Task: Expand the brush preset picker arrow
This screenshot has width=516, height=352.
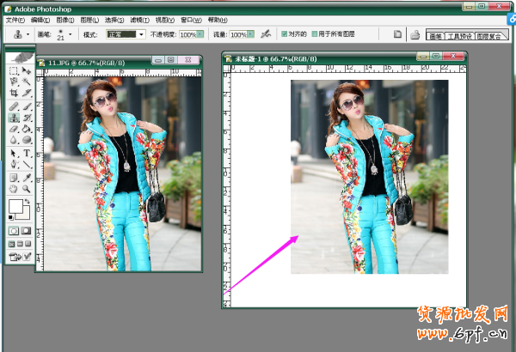Action: (71, 34)
